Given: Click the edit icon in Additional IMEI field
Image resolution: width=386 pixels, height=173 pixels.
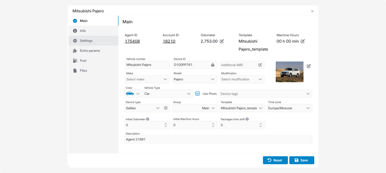Looking at the screenshot, I should 260,65.
